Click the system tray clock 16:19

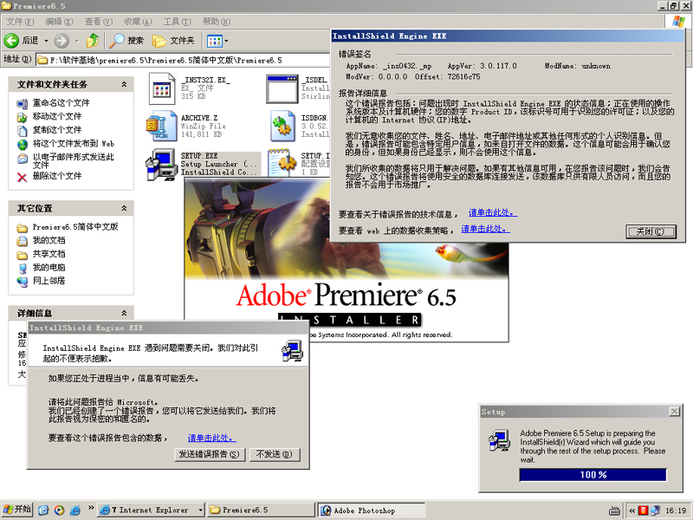point(676,510)
